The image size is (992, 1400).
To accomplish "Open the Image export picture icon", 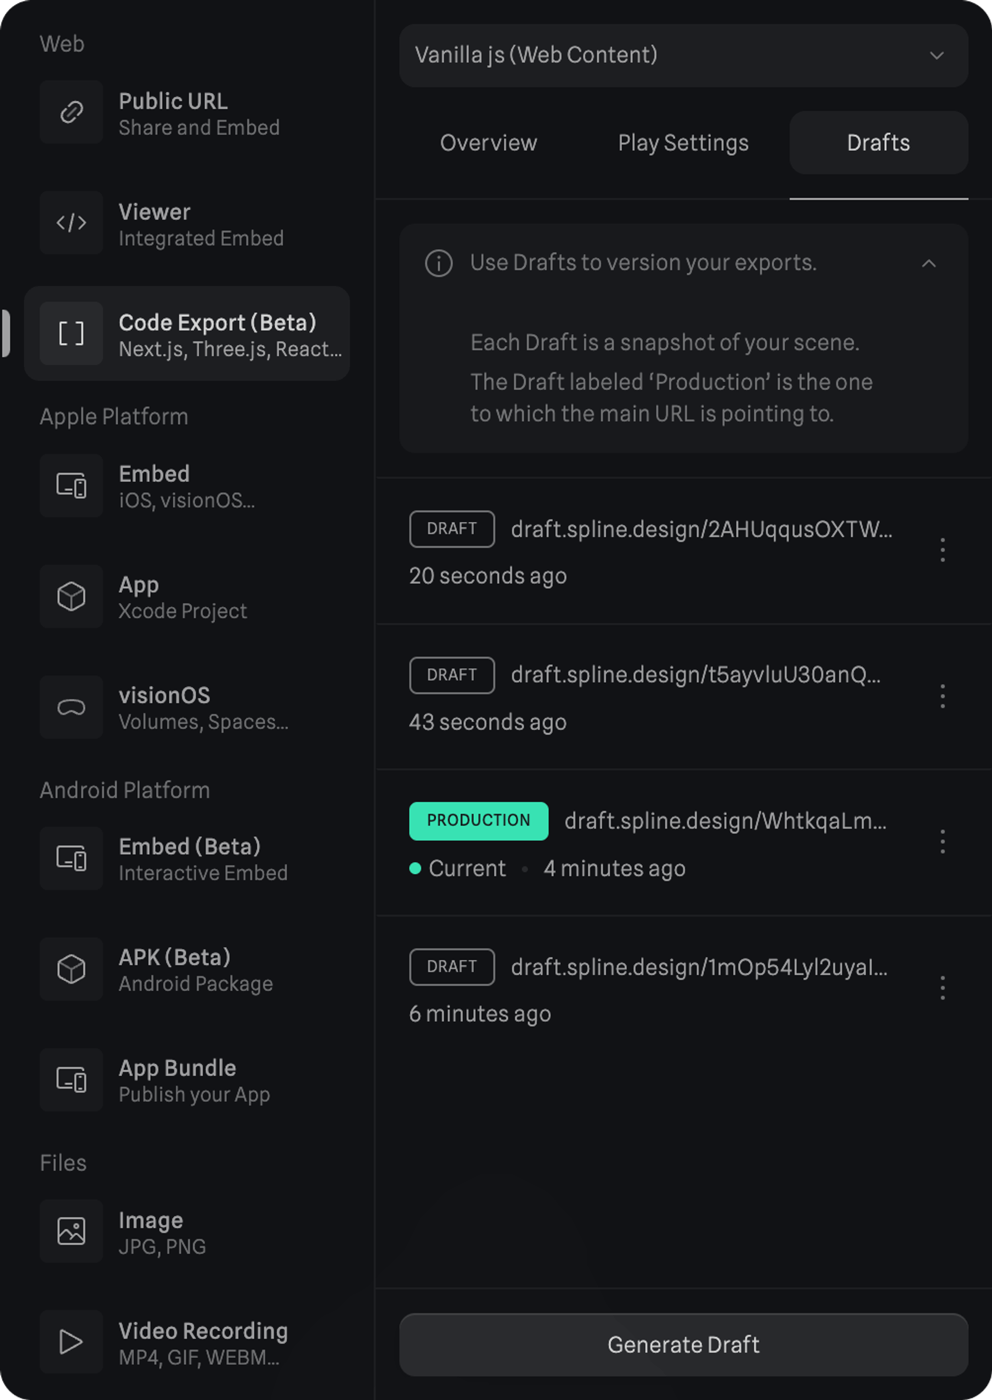I will pos(71,1231).
